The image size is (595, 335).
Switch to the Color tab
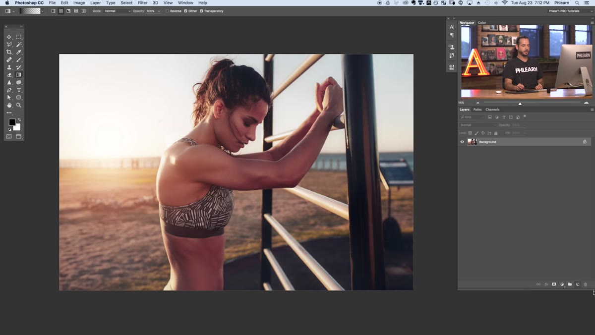click(x=482, y=23)
